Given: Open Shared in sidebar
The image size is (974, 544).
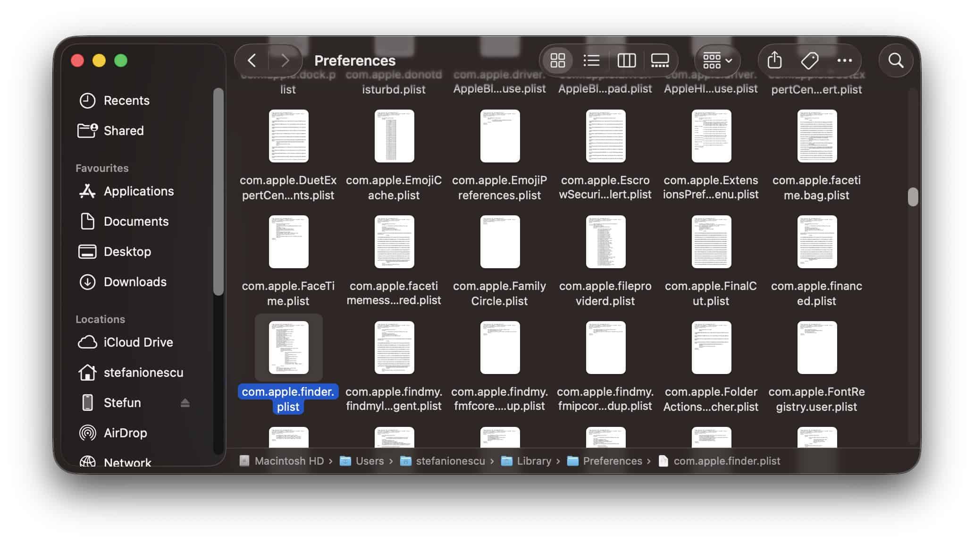Looking at the screenshot, I should coord(124,131).
